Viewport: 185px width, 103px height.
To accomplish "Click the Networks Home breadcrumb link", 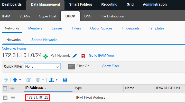I will tap(14, 48).
